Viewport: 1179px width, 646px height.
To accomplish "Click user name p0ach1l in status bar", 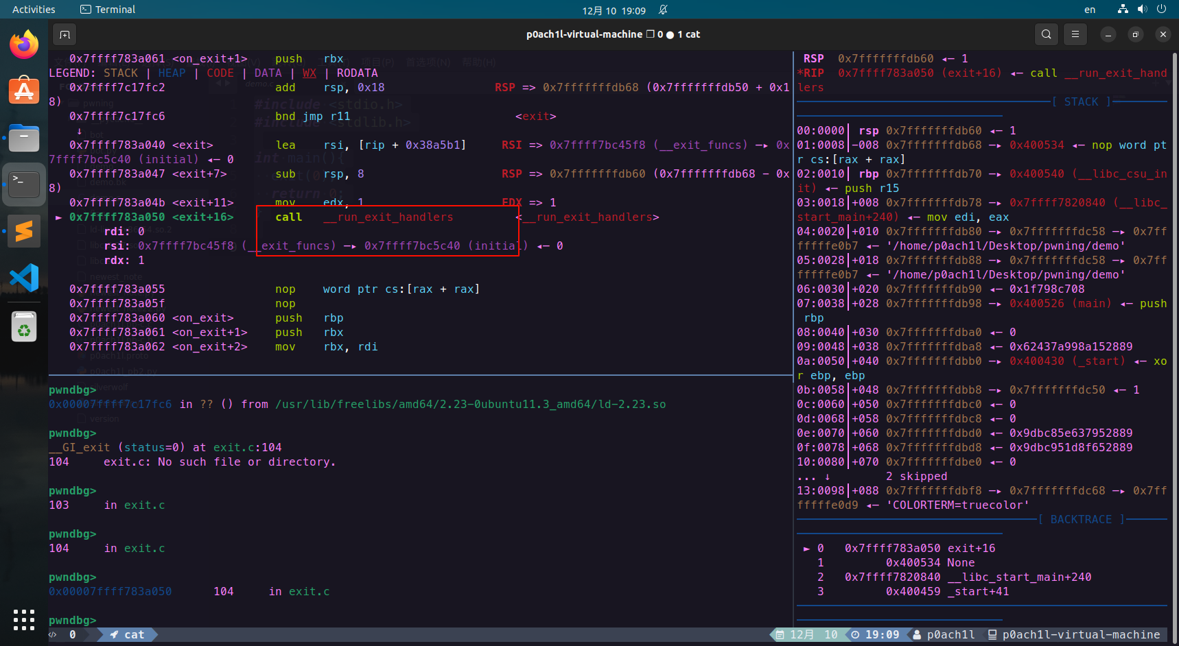I will [x=950, y=635].
